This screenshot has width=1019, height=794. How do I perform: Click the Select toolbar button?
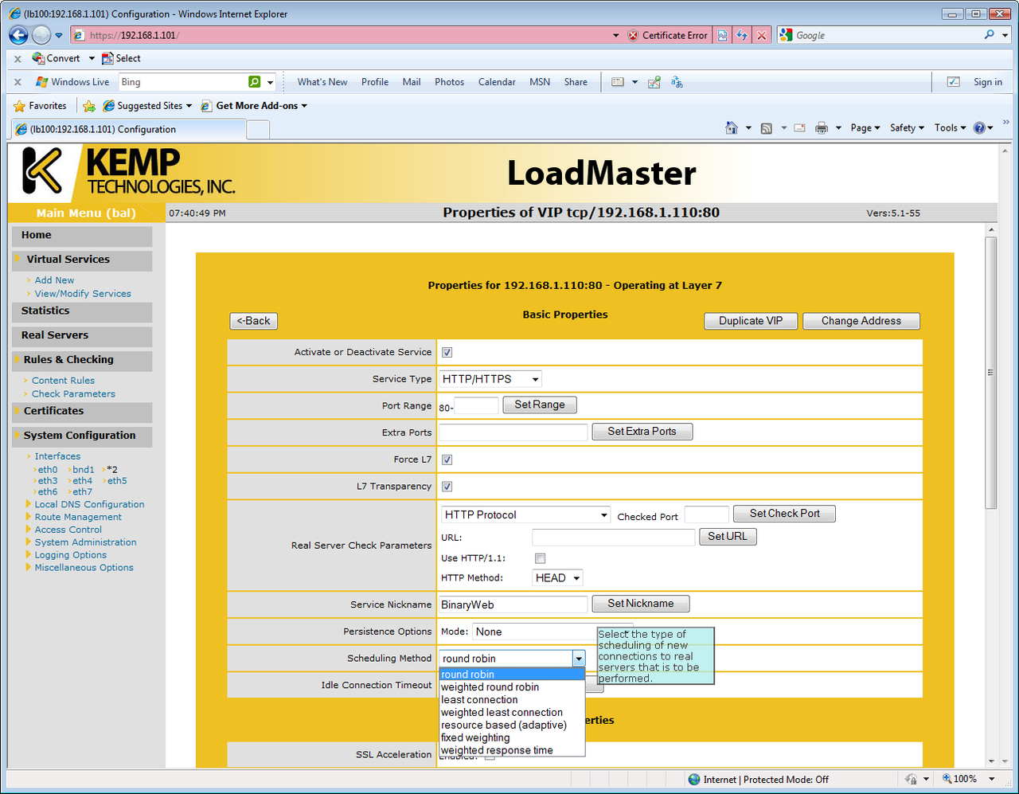[x=121, y=58]
